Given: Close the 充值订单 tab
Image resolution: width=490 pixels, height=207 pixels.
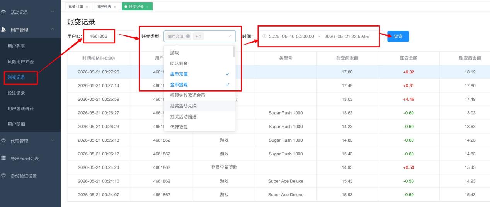Looking at the screenshot, I should [87, 7].
